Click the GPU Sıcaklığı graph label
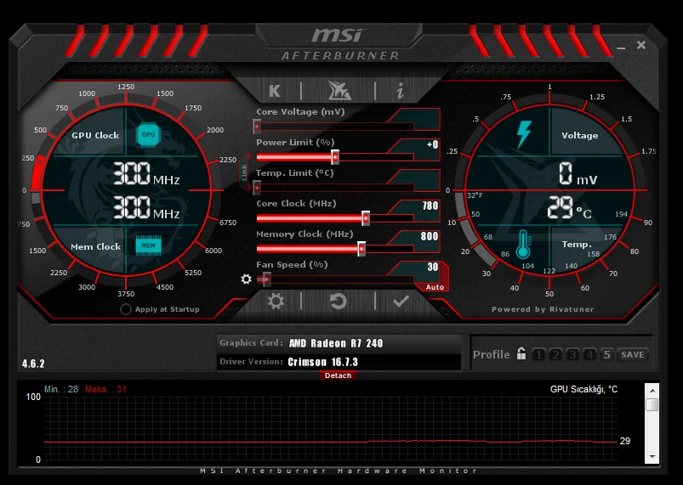 click(x=583, y=389)
